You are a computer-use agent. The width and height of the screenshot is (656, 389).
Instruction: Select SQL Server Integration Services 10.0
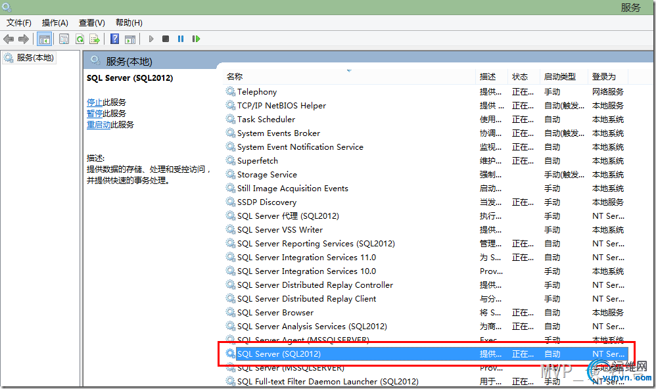tap(426, 271)
